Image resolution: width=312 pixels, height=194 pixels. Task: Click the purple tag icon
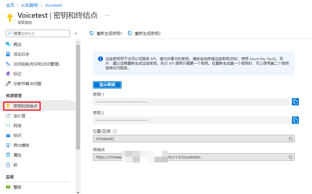pyautogui.click(x=8, y=74)
